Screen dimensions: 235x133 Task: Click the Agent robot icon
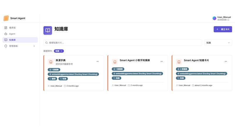[6, 34]
